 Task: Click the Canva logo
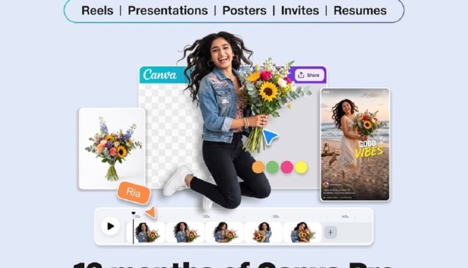pyautogui.click(x=160, y=75)
